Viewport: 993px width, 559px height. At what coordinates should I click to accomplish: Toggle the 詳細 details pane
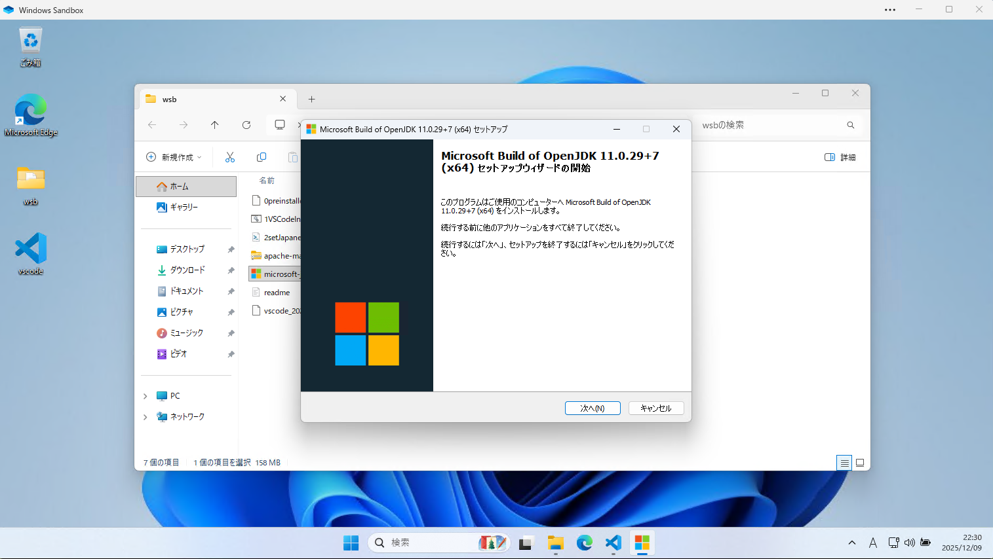[840, 157]
